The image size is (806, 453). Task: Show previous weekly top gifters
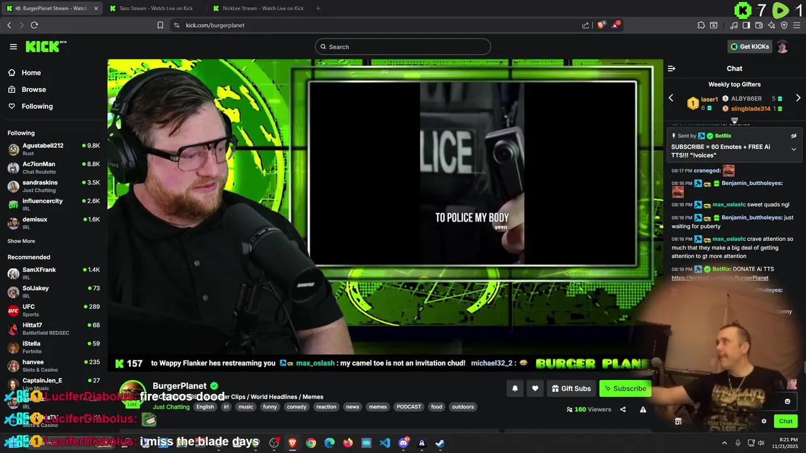[x=671, y=98]
